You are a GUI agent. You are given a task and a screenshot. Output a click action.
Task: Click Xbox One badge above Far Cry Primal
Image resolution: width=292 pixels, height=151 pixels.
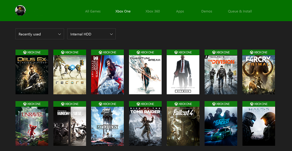pos(259,52)
